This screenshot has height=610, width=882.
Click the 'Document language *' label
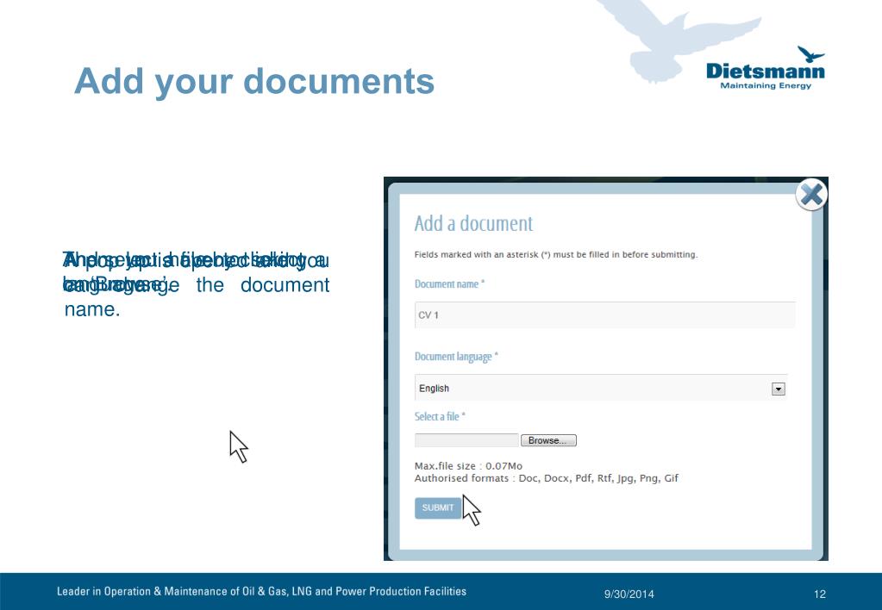click(x=456, y=357)
